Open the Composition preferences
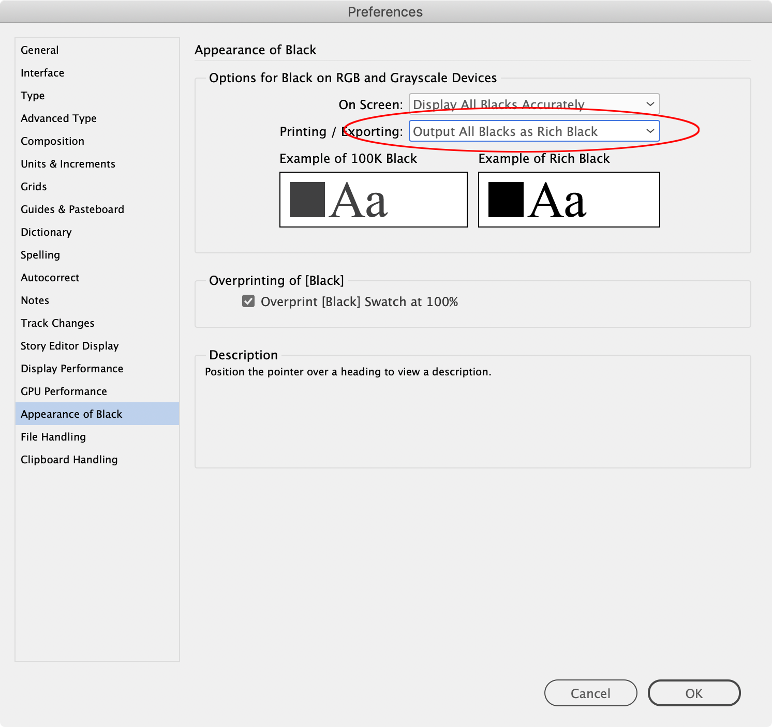The image size is (772, 727). pos(52,141)
